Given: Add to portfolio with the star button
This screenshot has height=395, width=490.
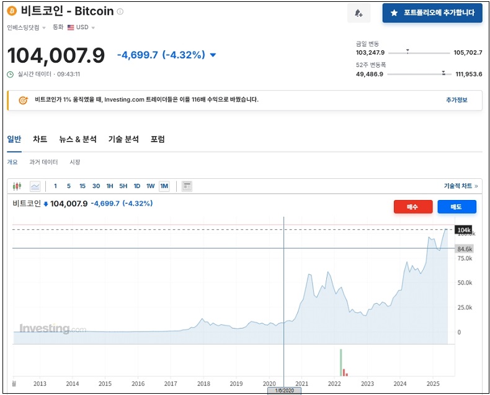Looking at the screenshot, I should click(x=432, y=13).
